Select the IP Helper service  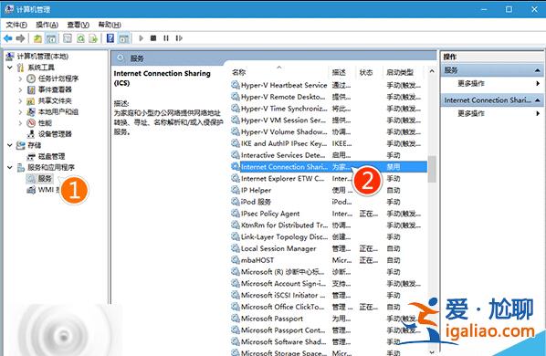(x=329, y=190)
